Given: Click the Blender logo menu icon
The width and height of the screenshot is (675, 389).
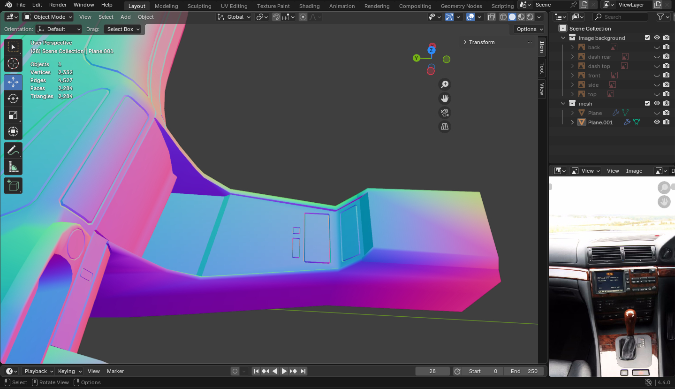Looking at the screenshot, I should pyautogui.click(x=8, y=5).
